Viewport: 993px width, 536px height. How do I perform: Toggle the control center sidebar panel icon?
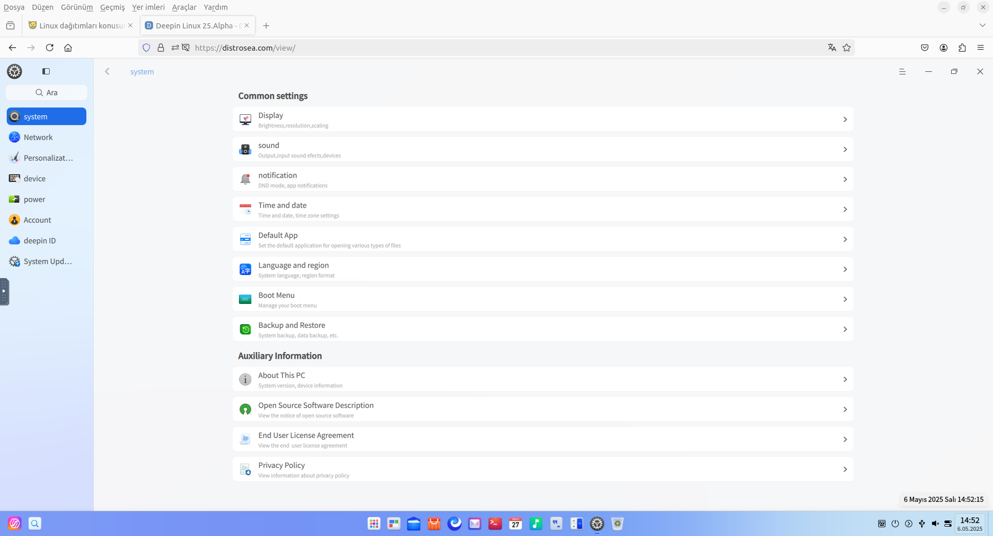coord(46,71)
